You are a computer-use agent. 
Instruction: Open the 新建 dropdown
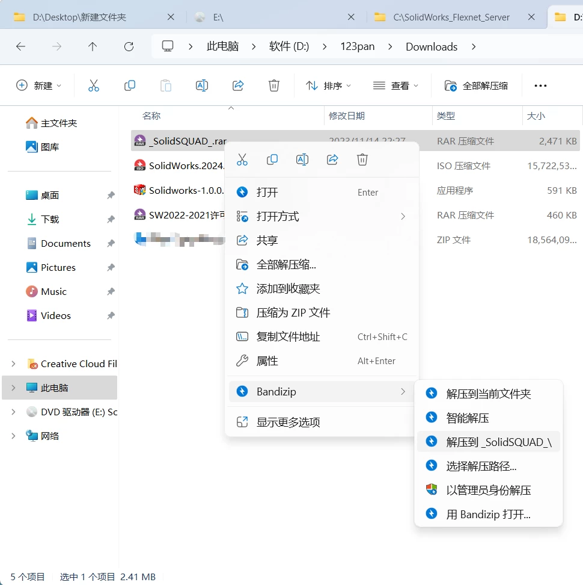point(38,86)
